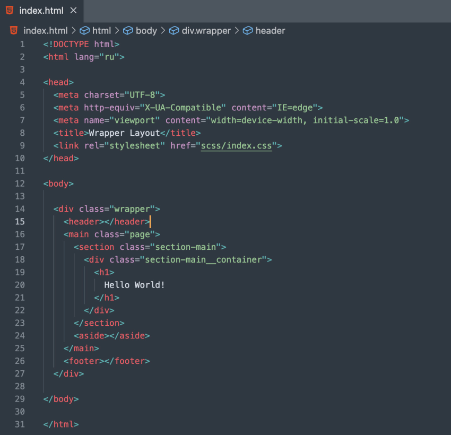Select the div.wrapper breadcrumb entry
Screen dimensions: 451x435
207,30
